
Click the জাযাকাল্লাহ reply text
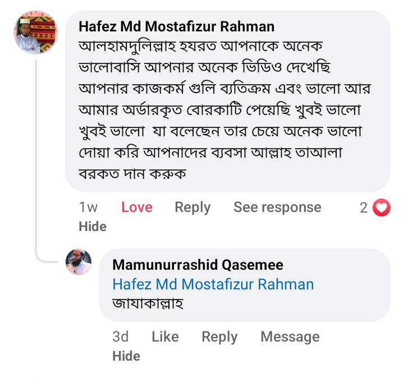pos(148,304)
